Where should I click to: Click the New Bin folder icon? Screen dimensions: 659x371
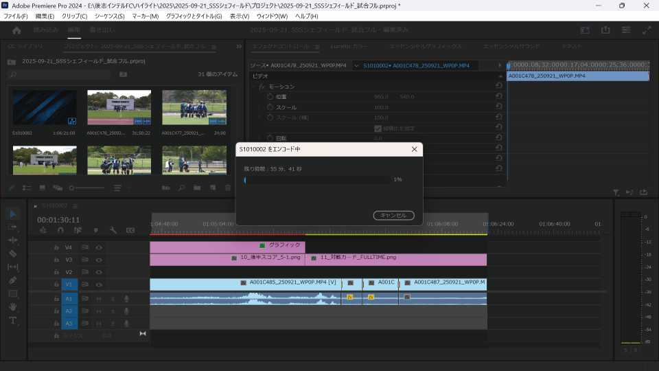click(x=196, y=188)
